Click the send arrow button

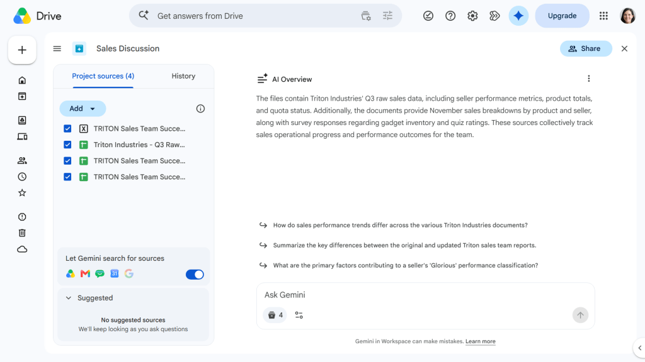click(x=580, y=315)
